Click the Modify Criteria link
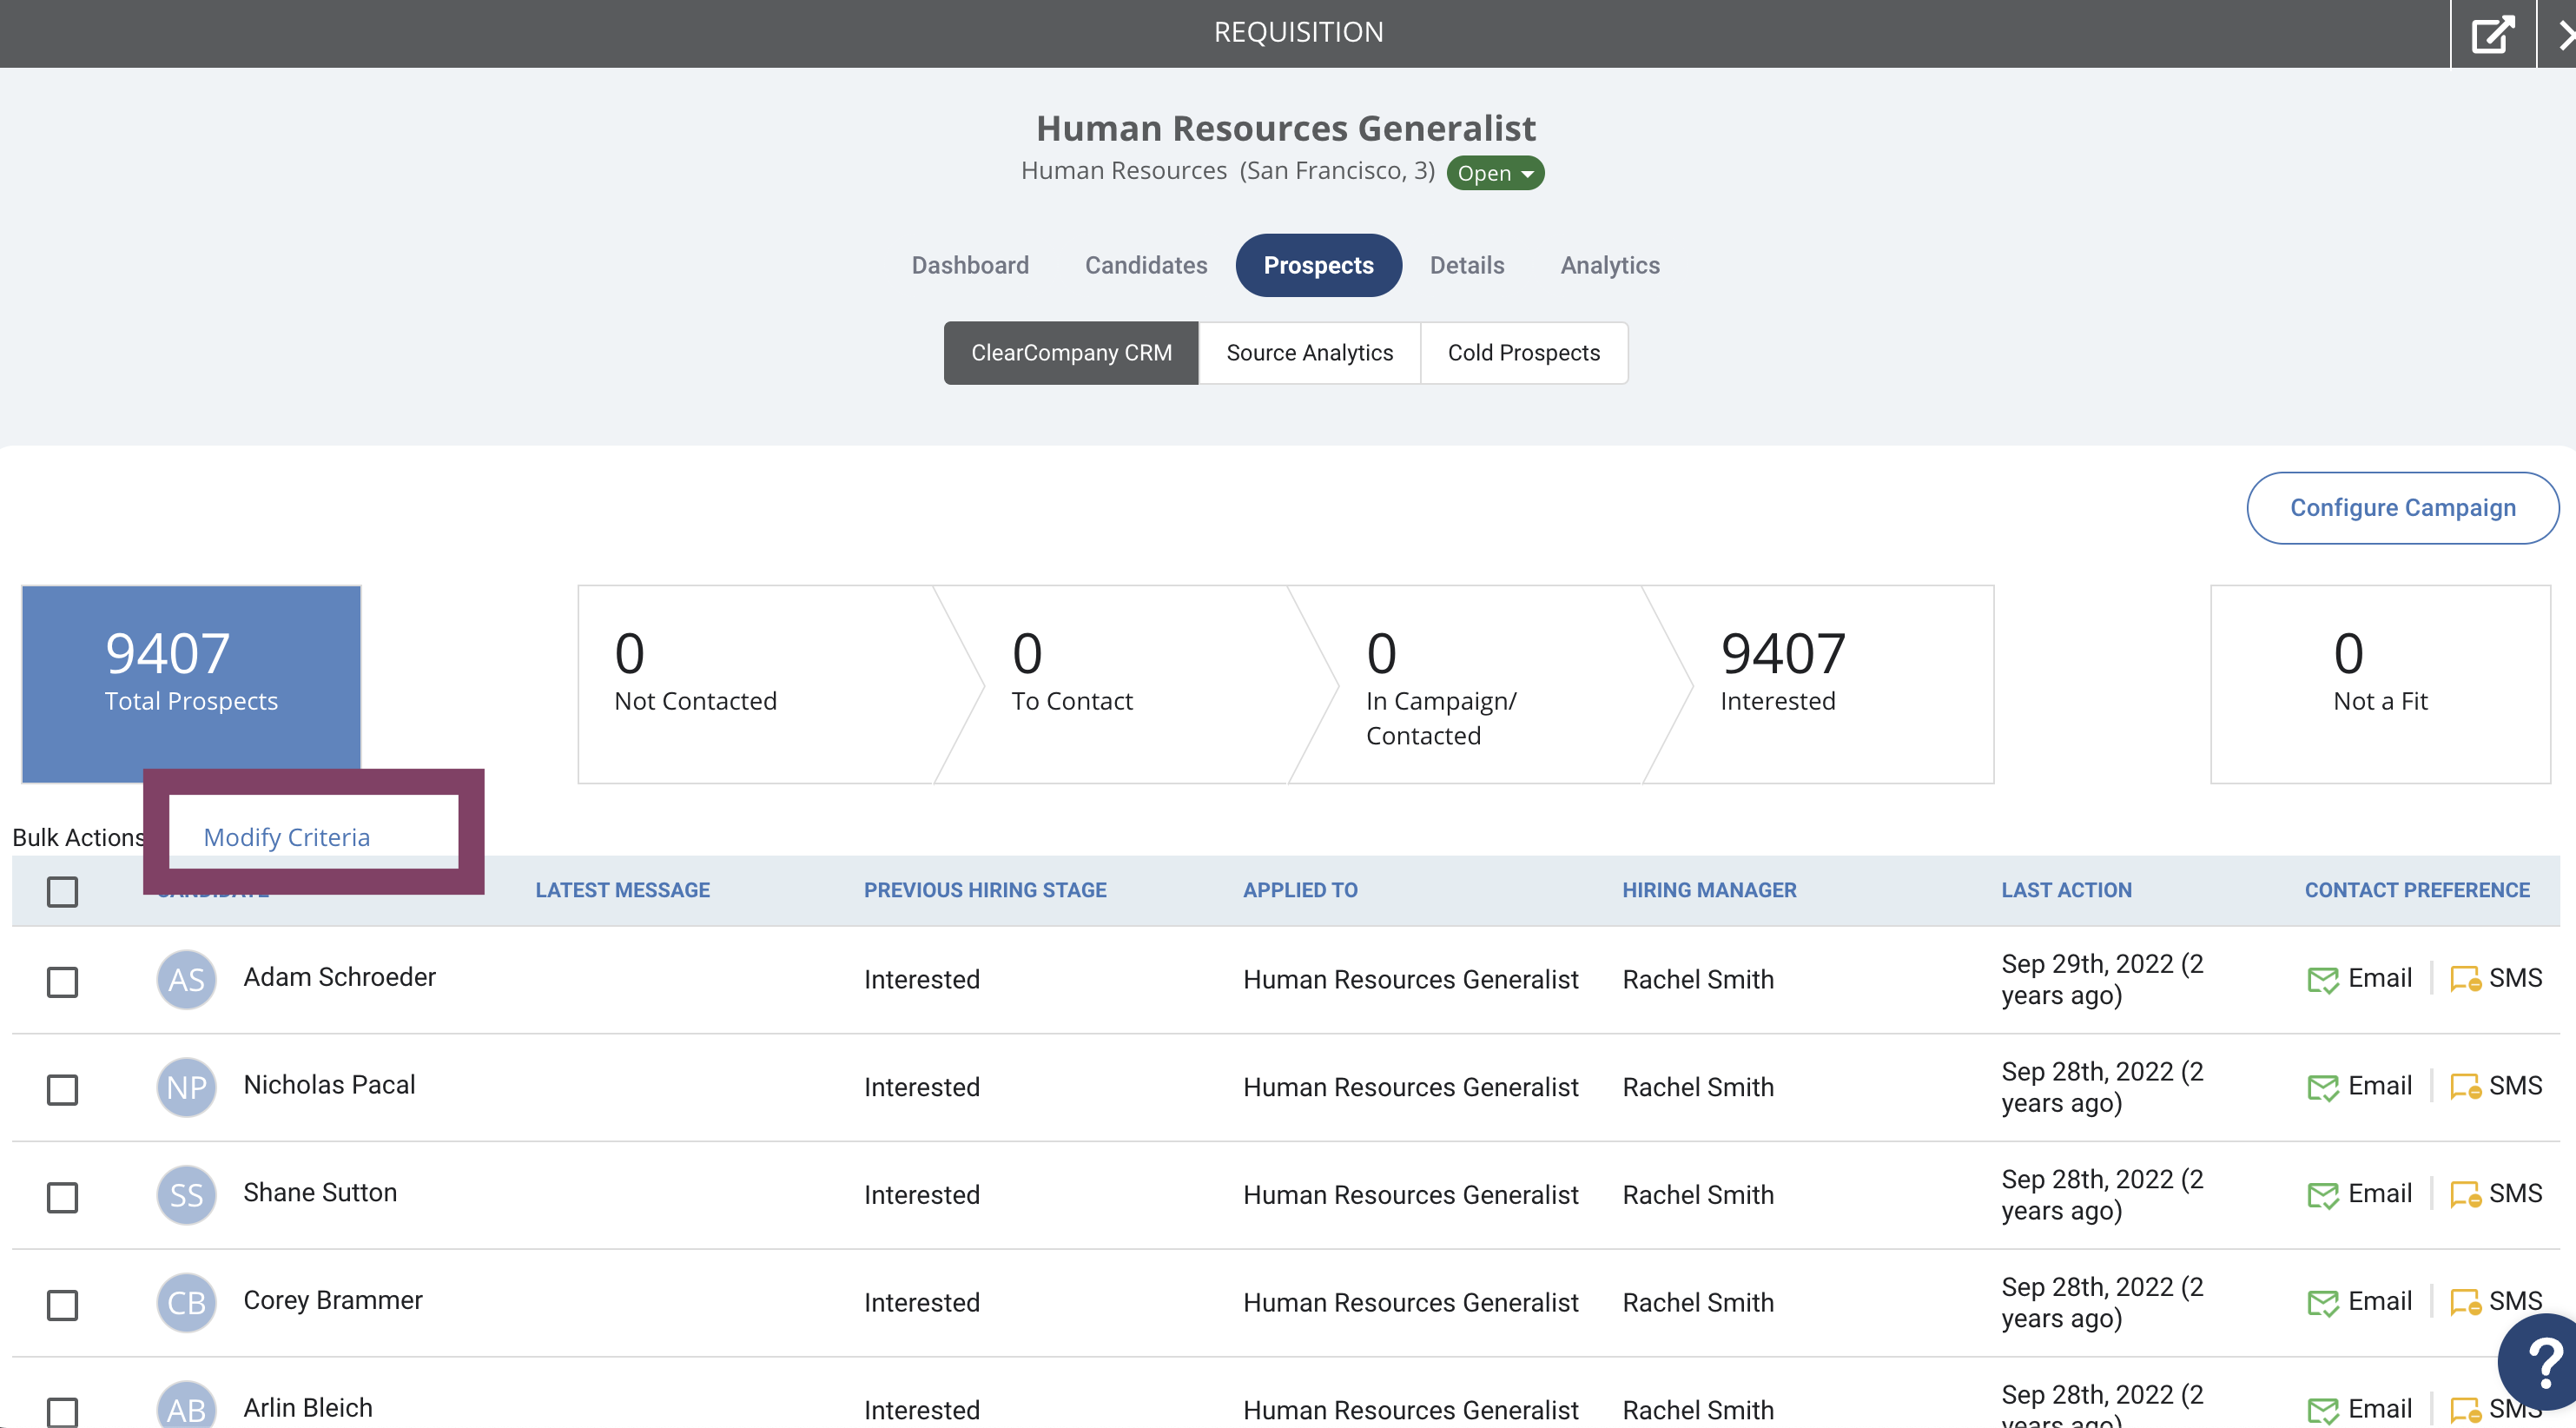2576x1428 pixels. [286, 837]
